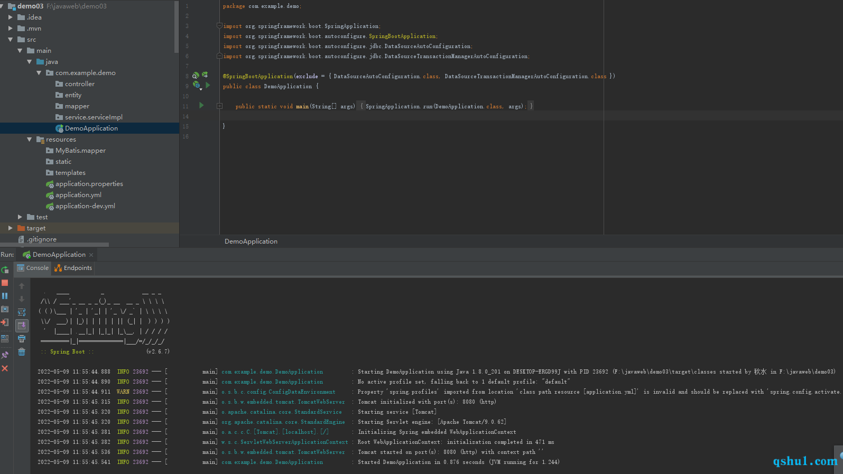Collapse the resources folder
Viewport: 843px width, 474px height.
[x=30, y=140]
